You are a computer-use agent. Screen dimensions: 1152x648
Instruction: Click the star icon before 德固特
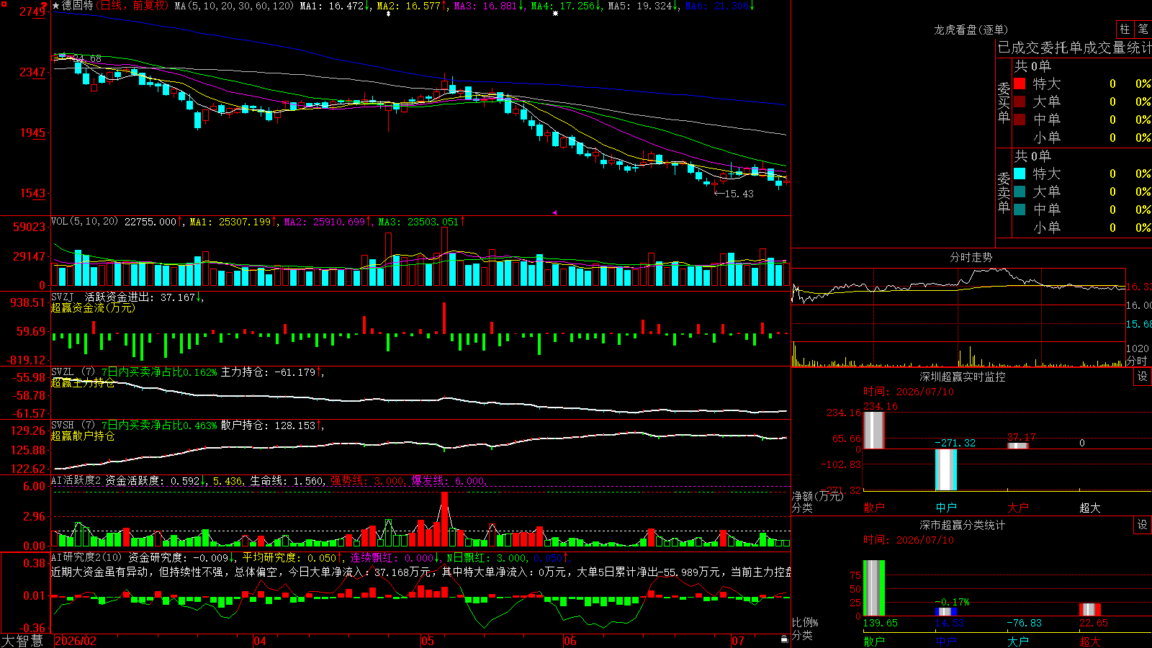point(55,6)
